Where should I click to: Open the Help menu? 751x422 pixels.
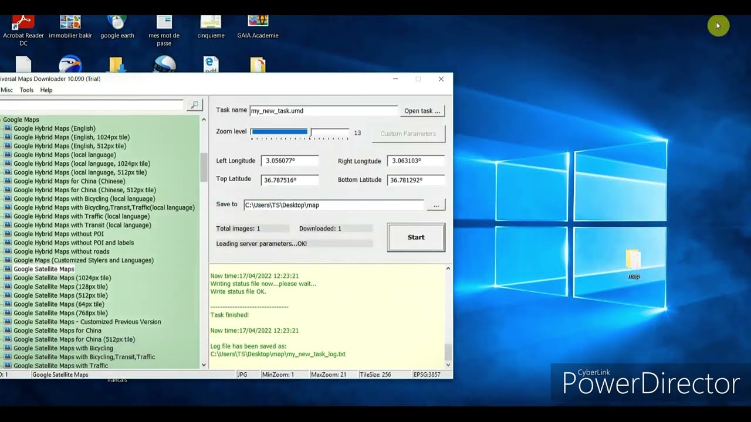click(46, 90)
